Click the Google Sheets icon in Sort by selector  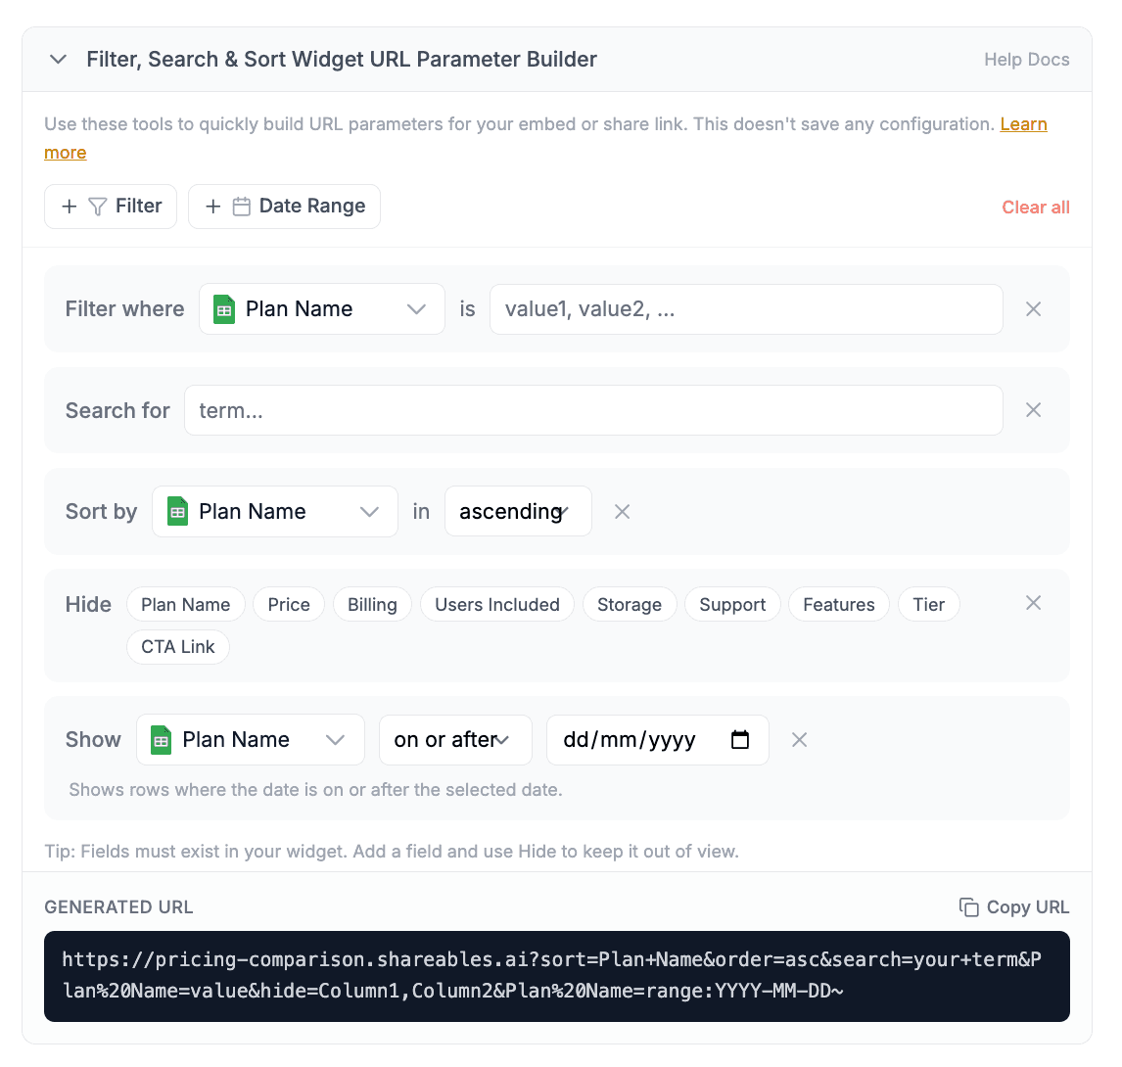(177, 511)
